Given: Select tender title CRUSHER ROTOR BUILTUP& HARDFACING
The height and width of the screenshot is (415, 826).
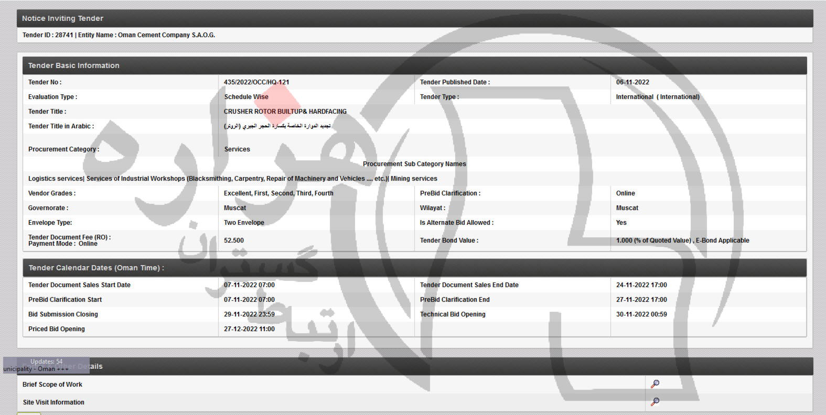Looking at the screenshot, I should [285, 112].
